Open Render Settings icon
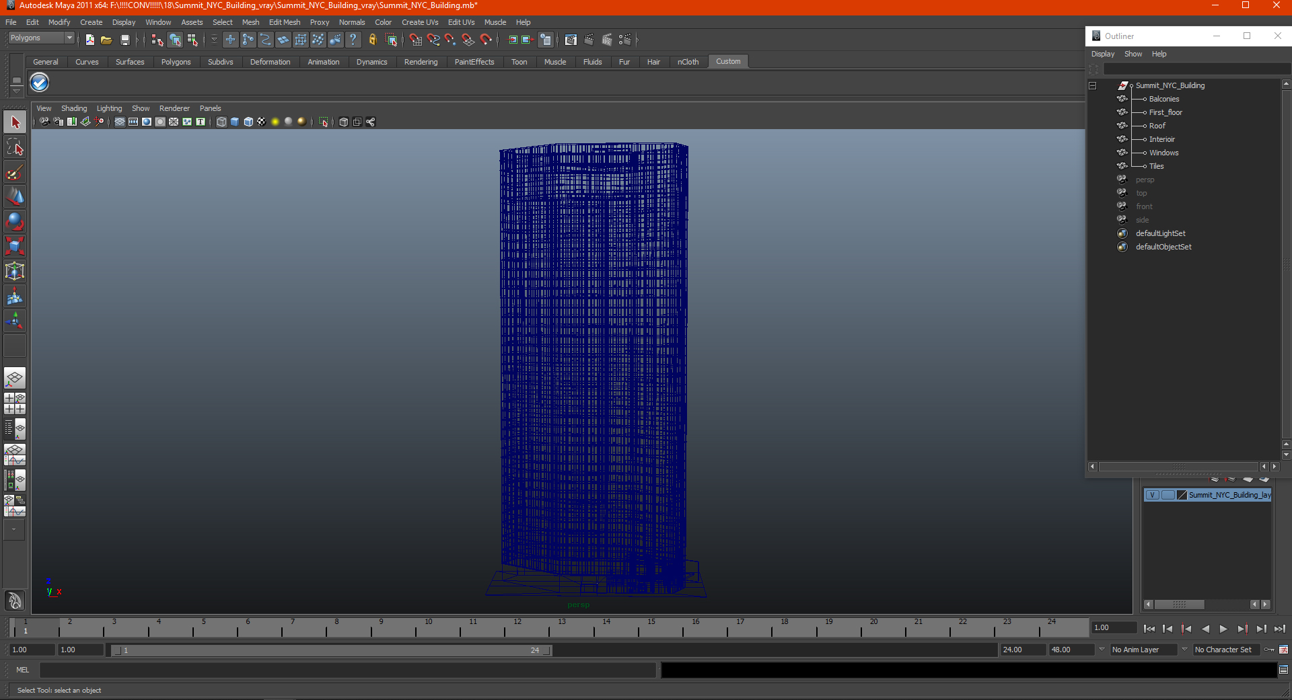This screenshot has width=1292, height=700. pyautogui.click(x=625, y=40)
